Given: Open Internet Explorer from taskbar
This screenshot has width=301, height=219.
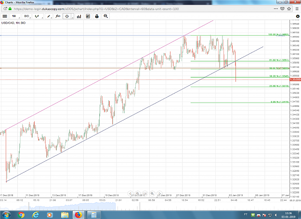Looking at the screenshot, I should coord(36,215).
